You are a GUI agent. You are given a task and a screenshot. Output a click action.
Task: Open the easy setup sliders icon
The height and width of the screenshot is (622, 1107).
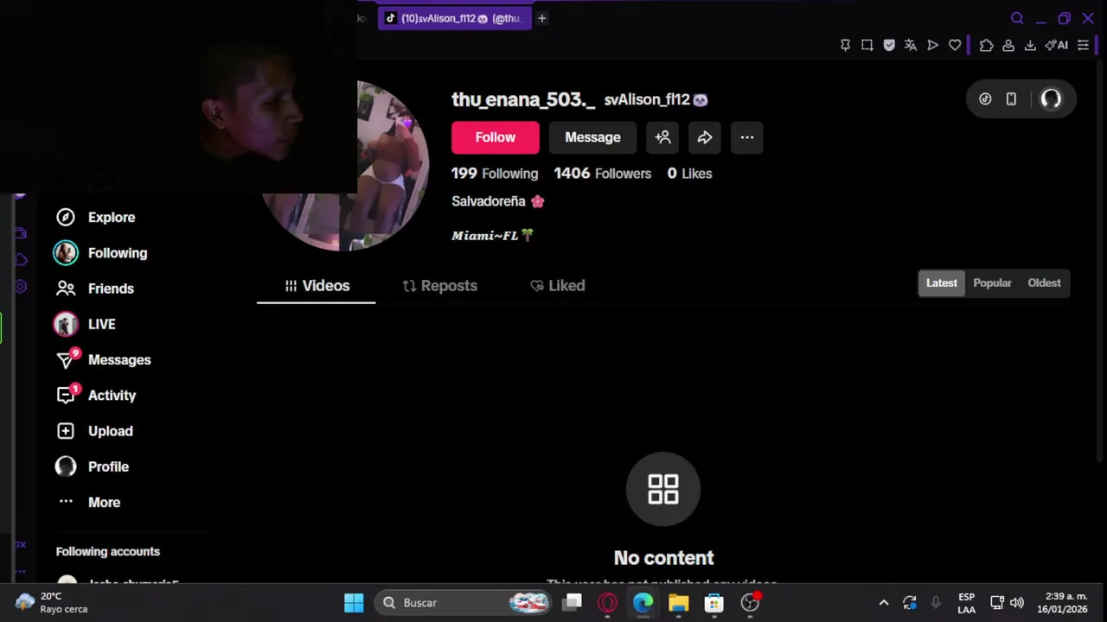click(x=1083, y=46)
